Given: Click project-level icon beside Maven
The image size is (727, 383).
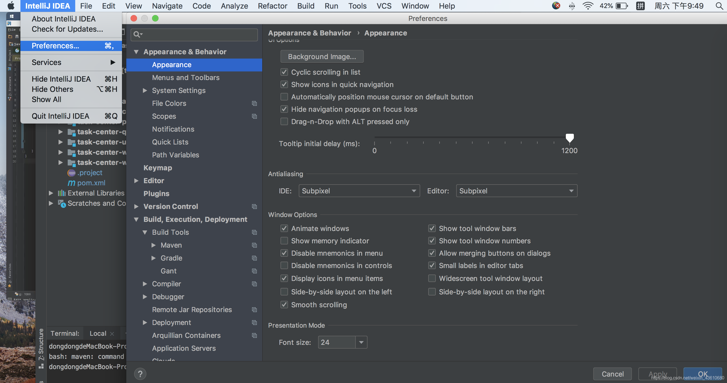Looking at the screenshot, I should point(254,245).
